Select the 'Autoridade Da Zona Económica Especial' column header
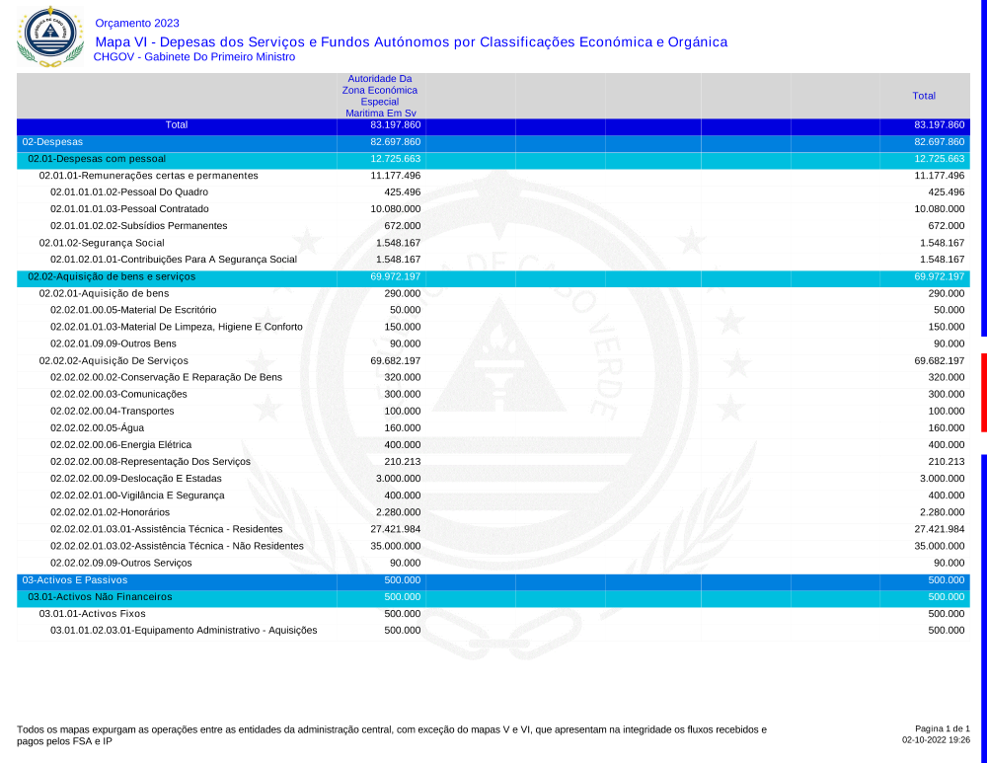 [380, 96]
